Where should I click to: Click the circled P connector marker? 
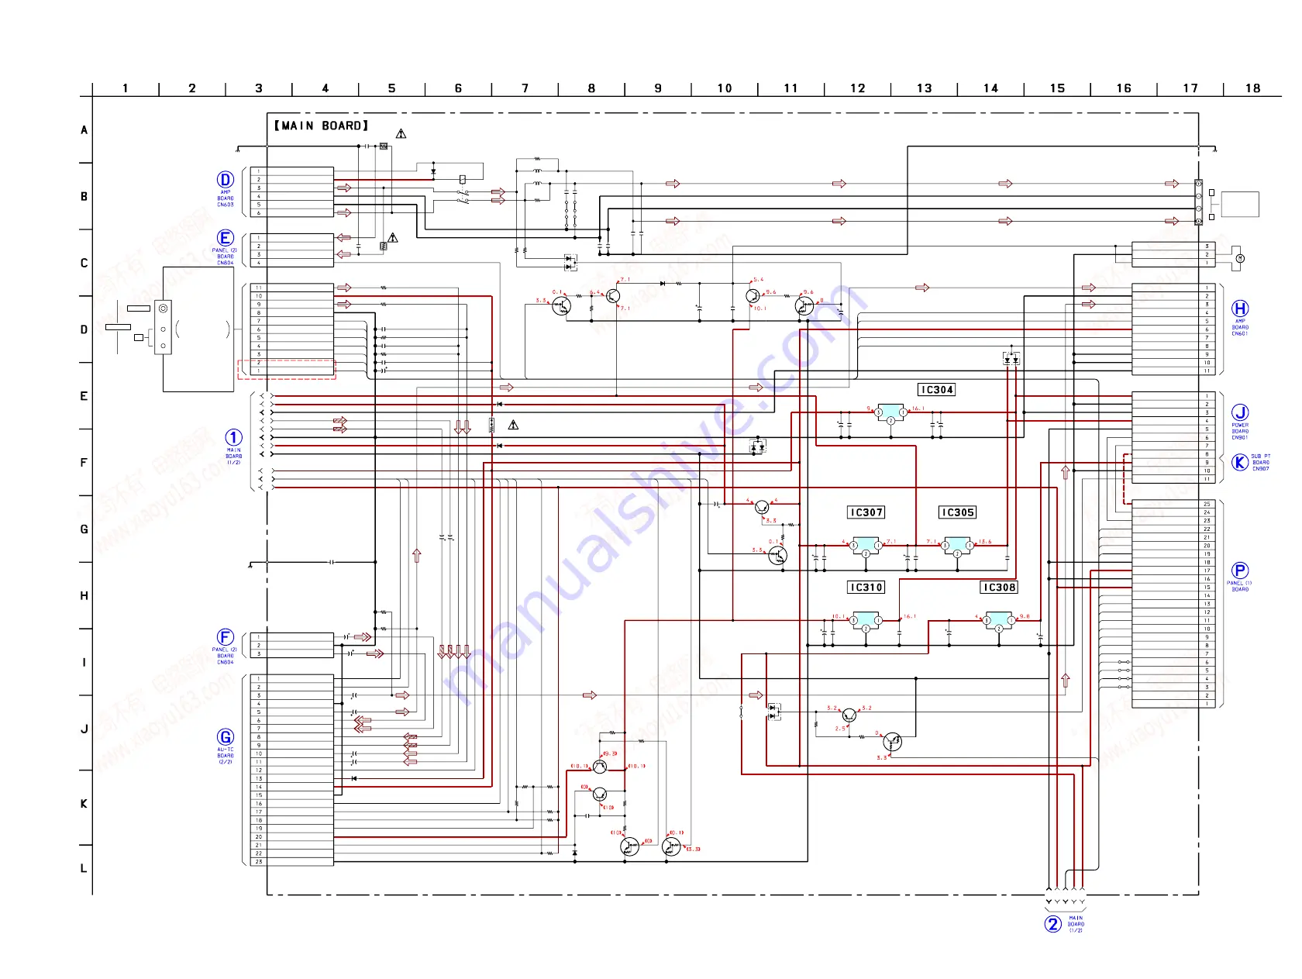click(1240, 571)
